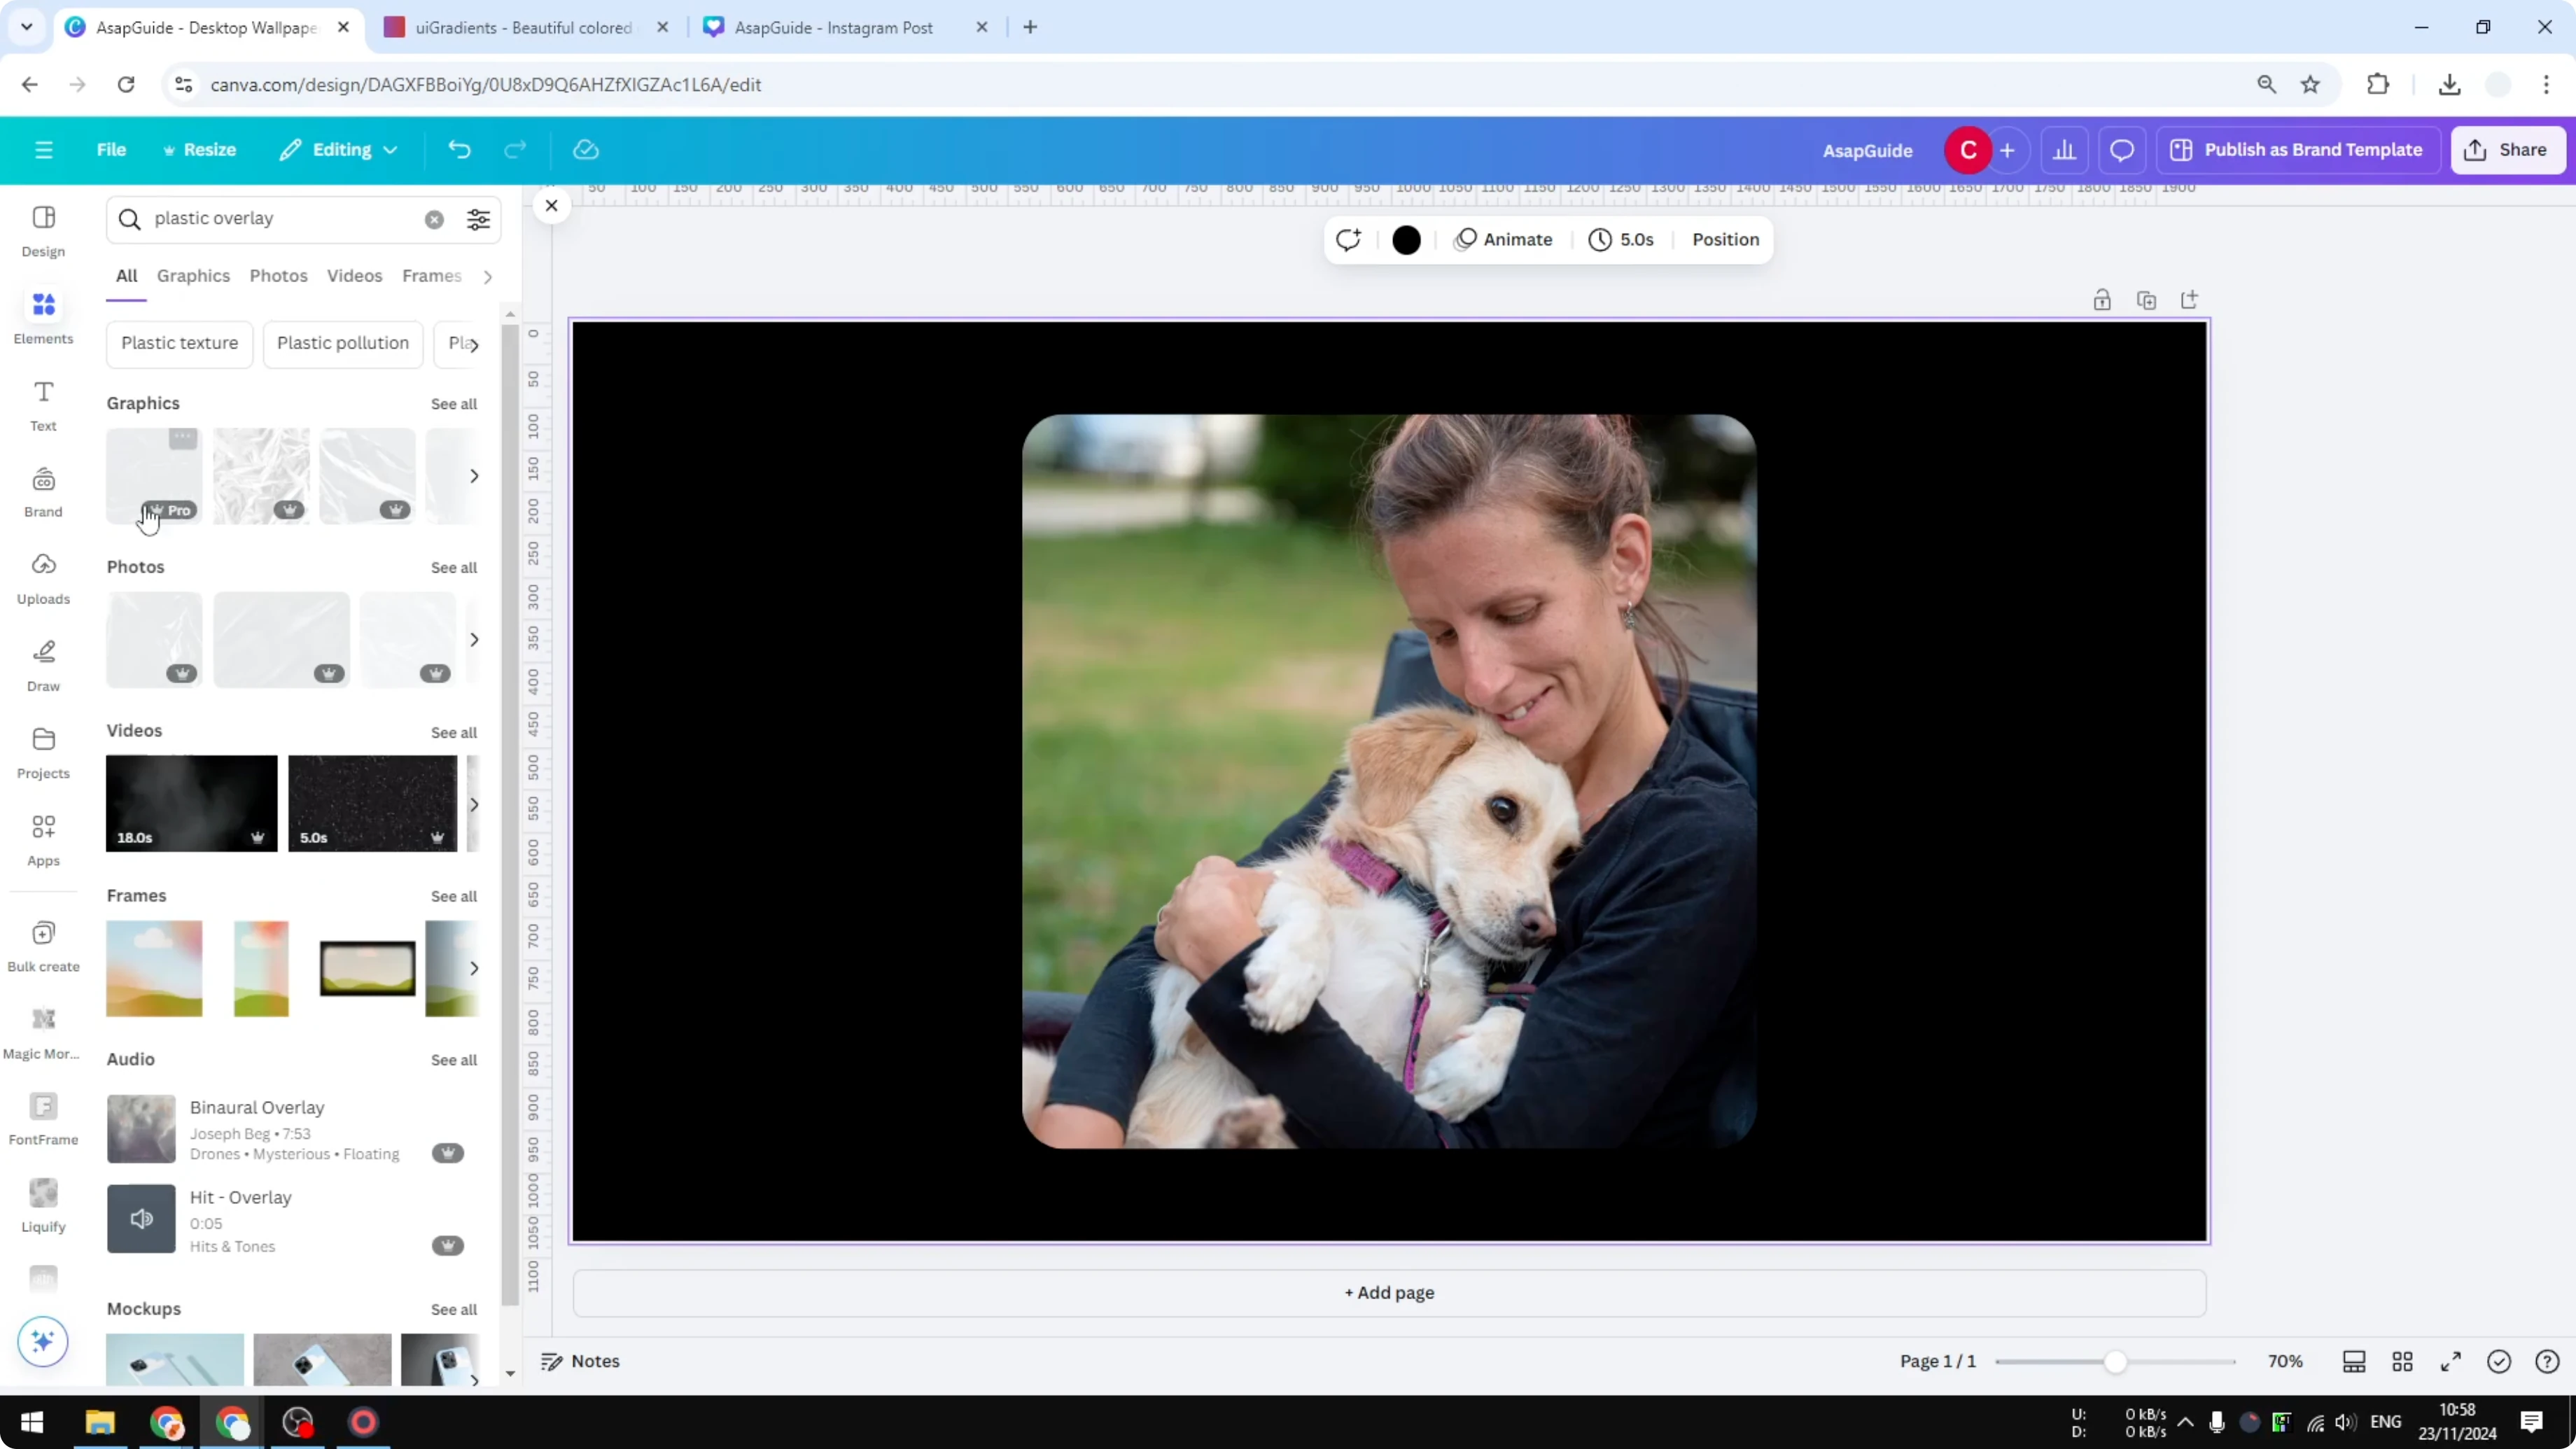Click See all next to Videos

[x=453, y=732]
